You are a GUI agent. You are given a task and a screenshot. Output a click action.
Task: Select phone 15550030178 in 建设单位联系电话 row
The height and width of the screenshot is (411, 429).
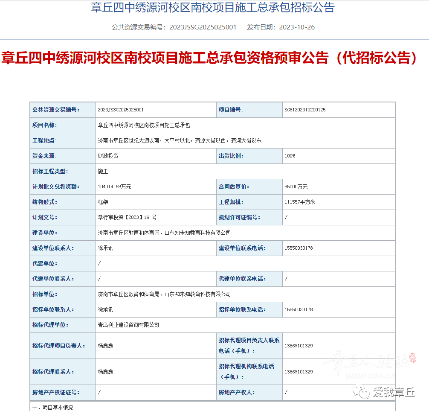click(299, 248)
